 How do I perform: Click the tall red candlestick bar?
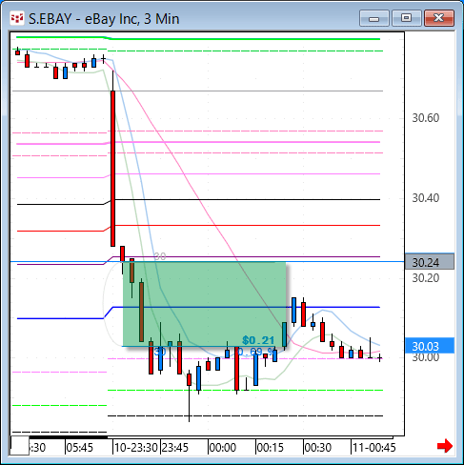point(112,169)
